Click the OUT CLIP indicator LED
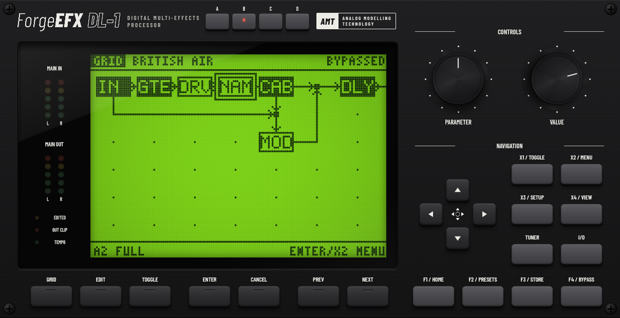620x318 pixels. 37,230
